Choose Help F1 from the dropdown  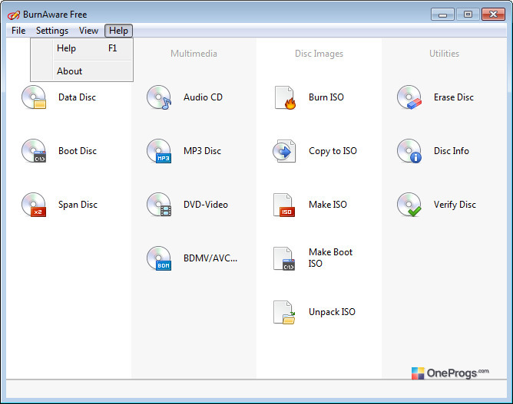(82, 48)
